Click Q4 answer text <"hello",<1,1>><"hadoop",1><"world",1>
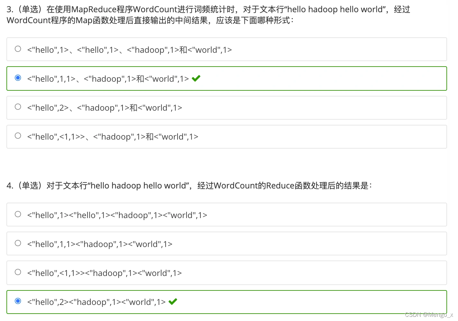 (x=105, y=273)
